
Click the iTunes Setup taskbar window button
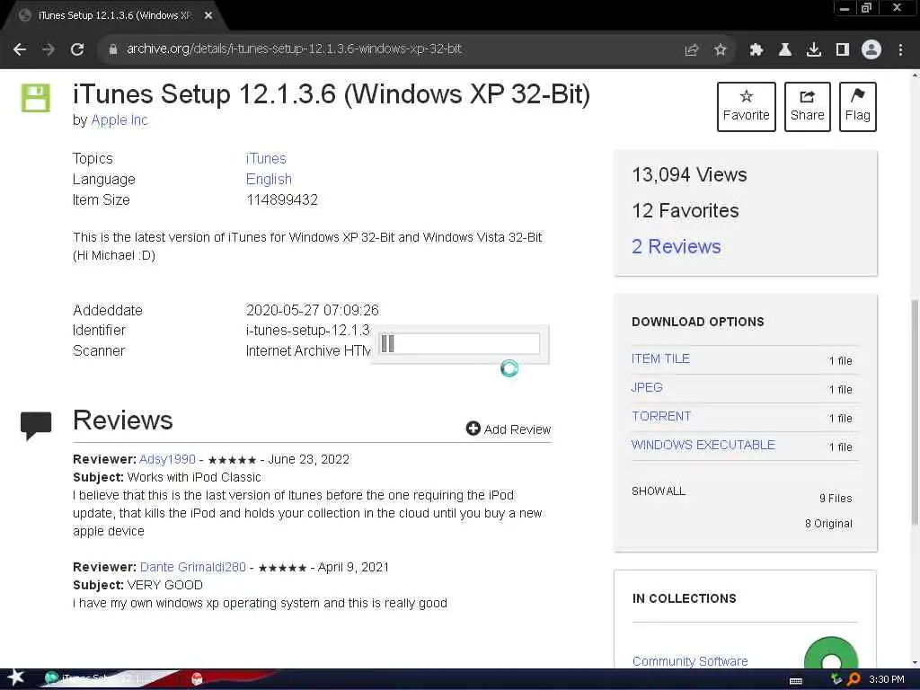pos(106,679)
